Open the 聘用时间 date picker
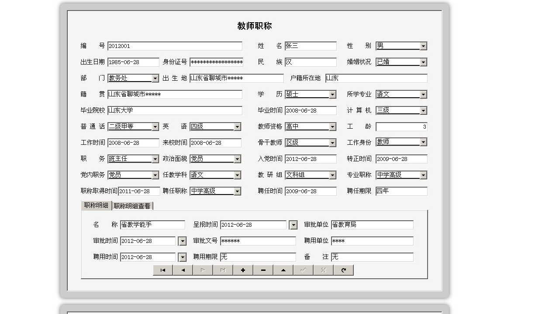The width and height of the screenshot is (559, 314). click(182, 257)
